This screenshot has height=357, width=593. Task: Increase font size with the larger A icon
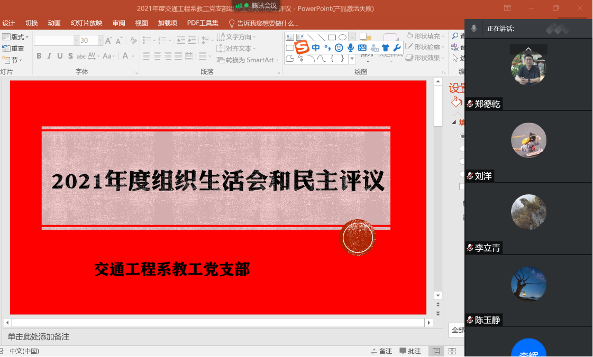[108, 41]
